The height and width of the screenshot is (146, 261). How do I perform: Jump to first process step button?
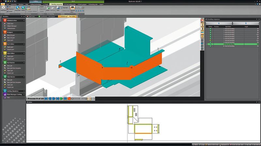(x=46, y=98)
